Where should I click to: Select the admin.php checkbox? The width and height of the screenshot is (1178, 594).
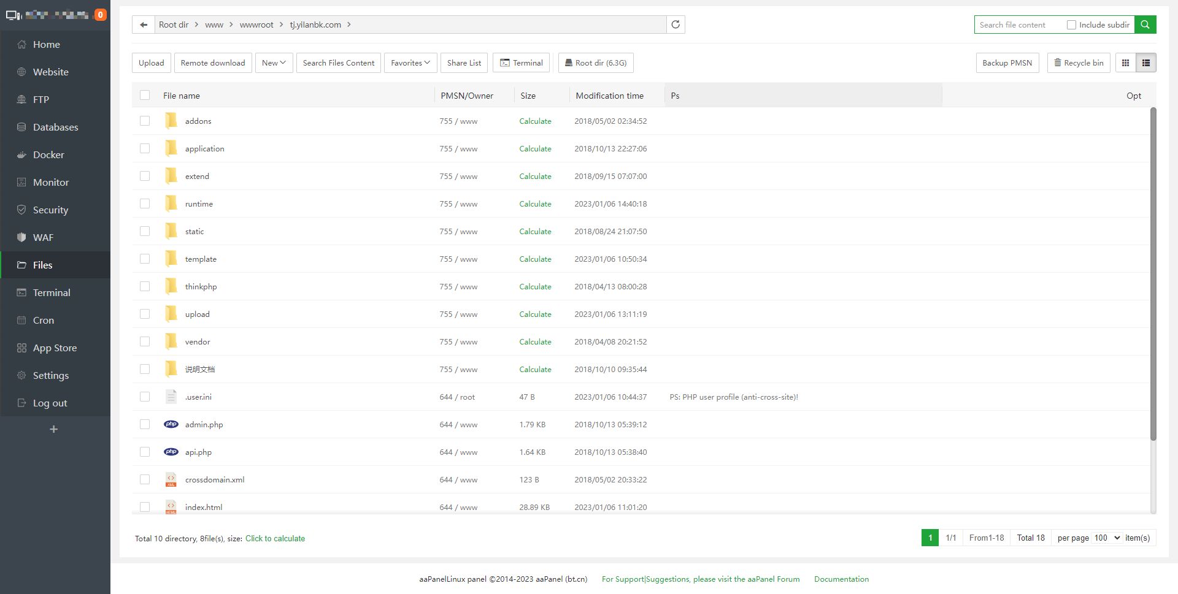(x=145, y=424)
